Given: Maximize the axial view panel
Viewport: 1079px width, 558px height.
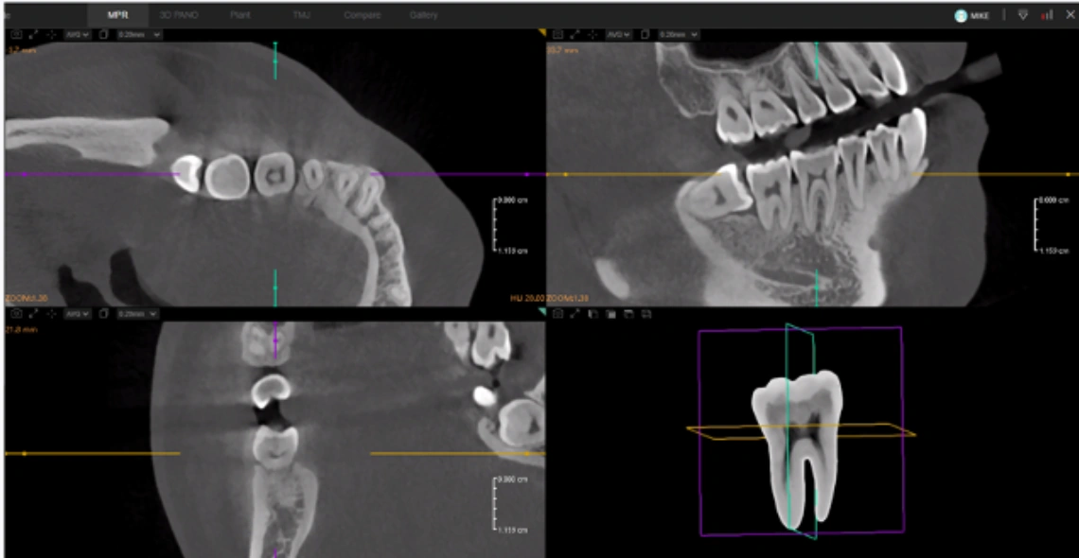Looking at the screenshot, I should pyautogui.click(x=34, y=34).
